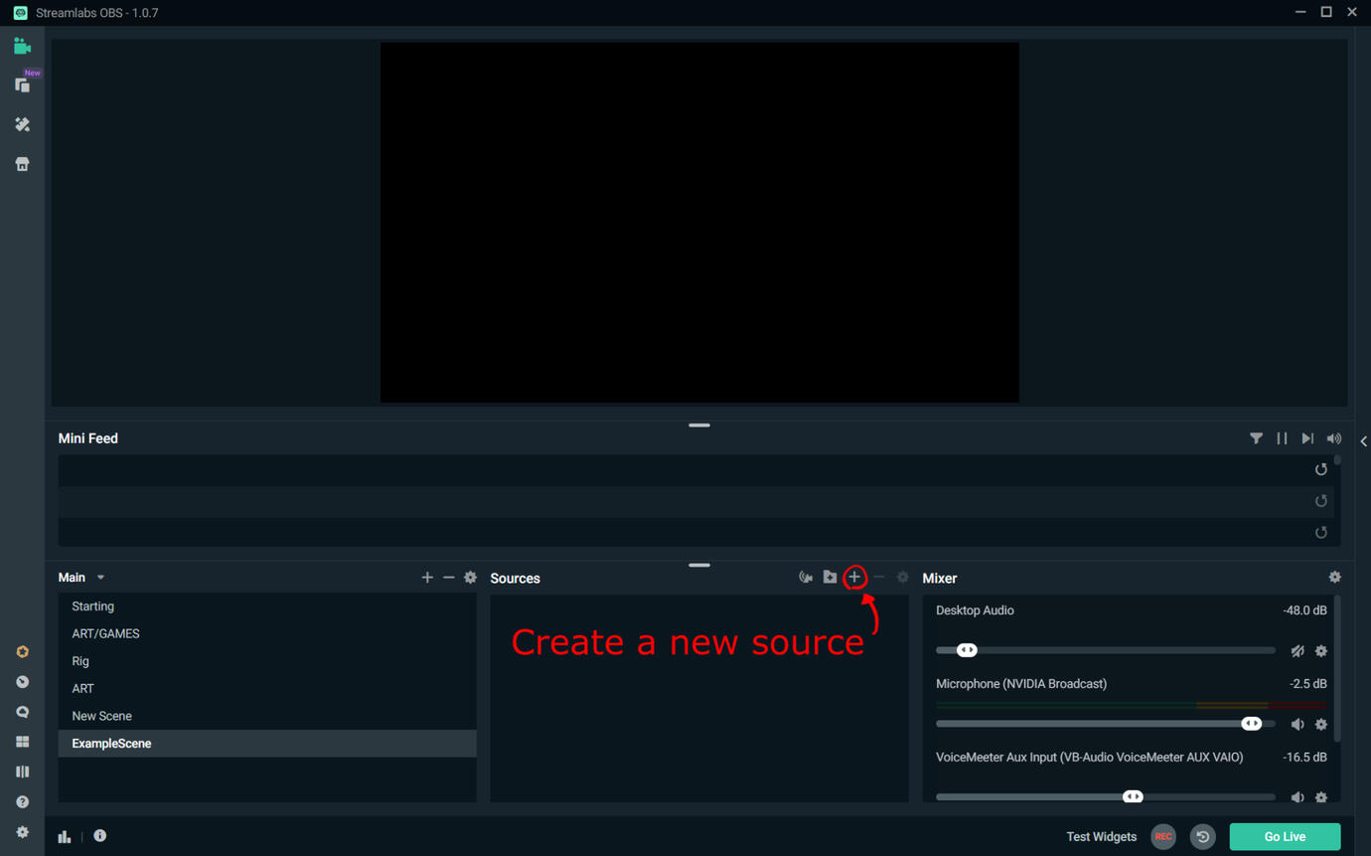Switch to the Starting scene

92,606
